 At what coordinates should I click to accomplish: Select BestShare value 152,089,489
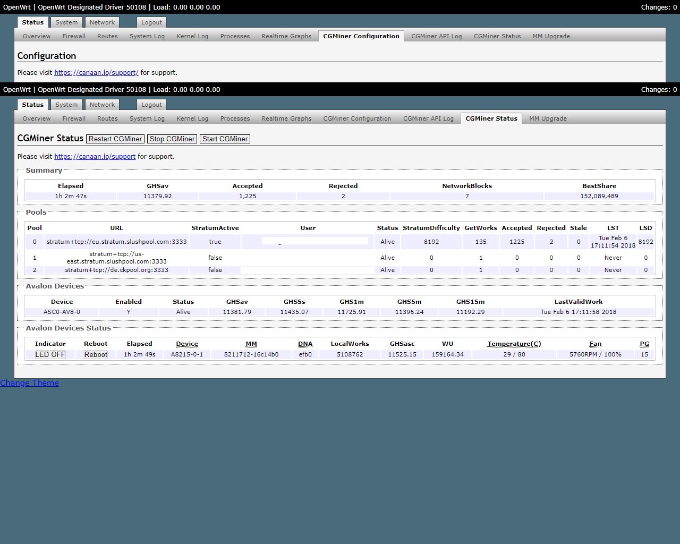(599, 196)
